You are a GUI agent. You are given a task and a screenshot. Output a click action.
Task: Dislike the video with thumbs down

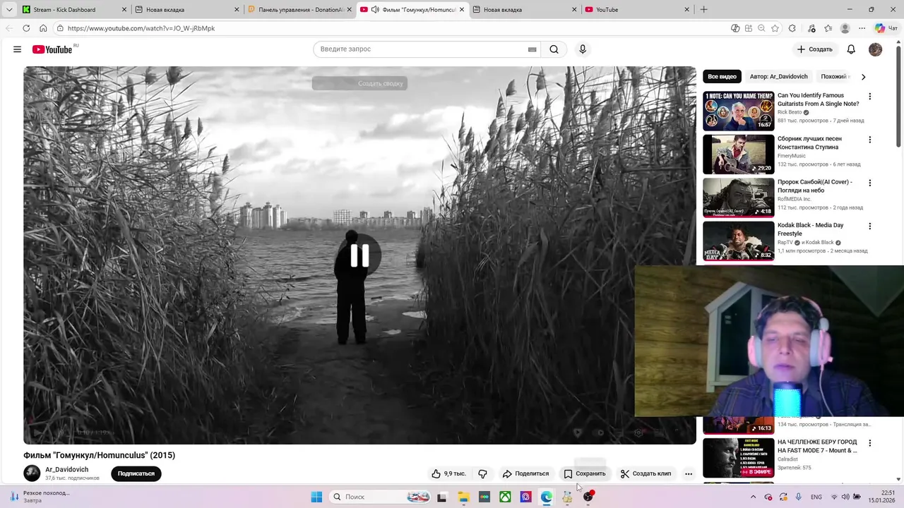(482, 473)
